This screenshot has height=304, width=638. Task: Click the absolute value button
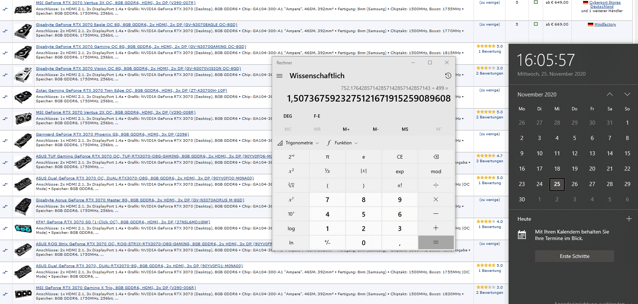[x=364, y=171]
